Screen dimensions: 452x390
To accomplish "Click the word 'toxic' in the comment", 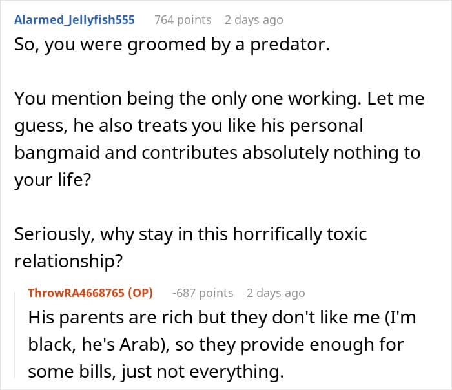I will pos(347,233).
